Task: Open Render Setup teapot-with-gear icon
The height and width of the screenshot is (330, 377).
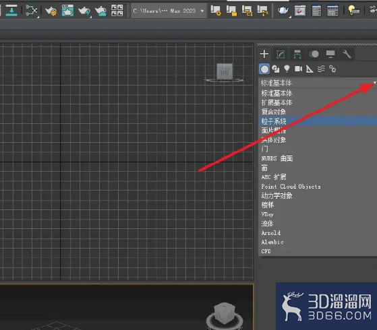Action: [51, 11]
